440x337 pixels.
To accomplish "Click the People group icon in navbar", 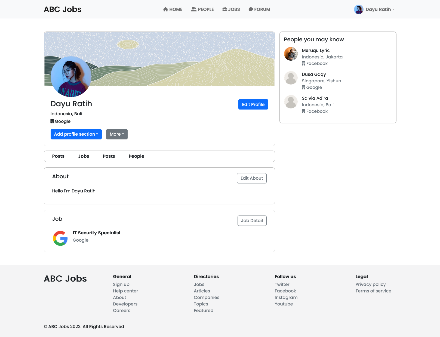I will point(194,9).
